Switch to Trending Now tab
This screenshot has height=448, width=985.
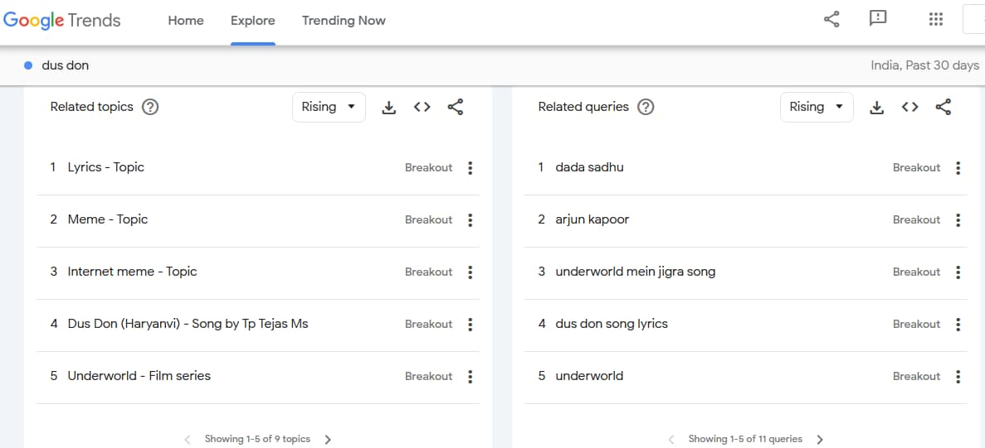pyautogui.click(x=344, y=21)
